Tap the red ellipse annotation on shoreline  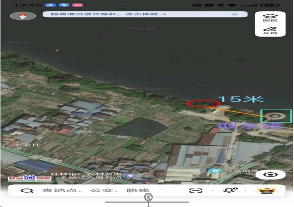coord(197,103)
